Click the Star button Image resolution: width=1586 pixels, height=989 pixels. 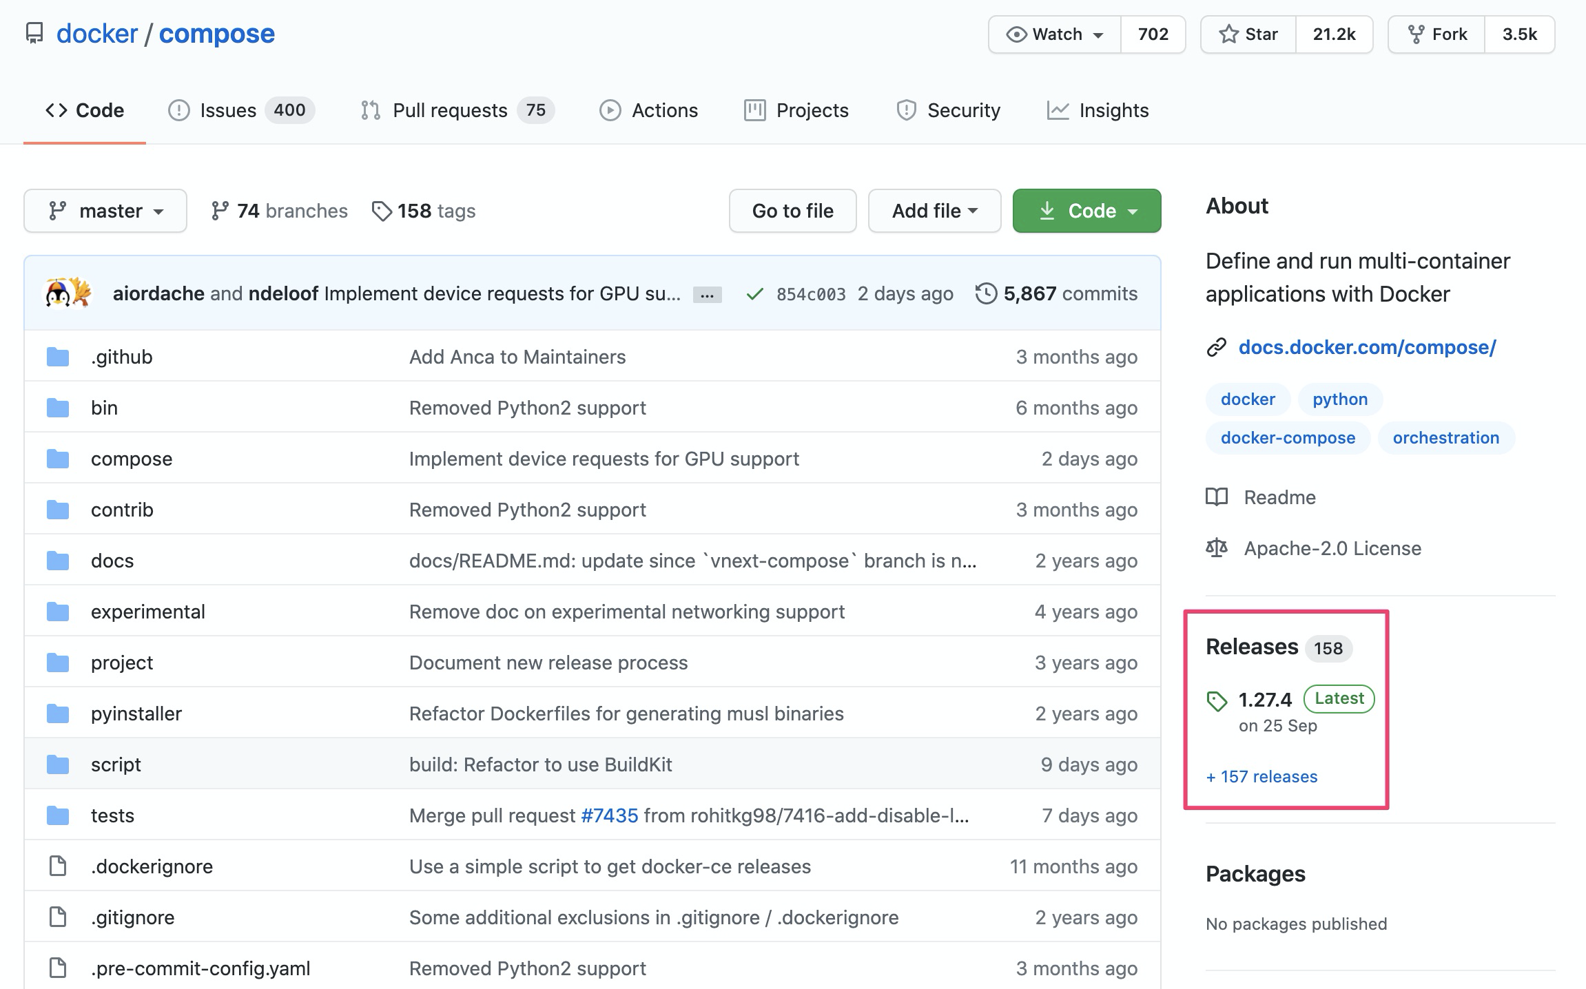point(1248,34)
